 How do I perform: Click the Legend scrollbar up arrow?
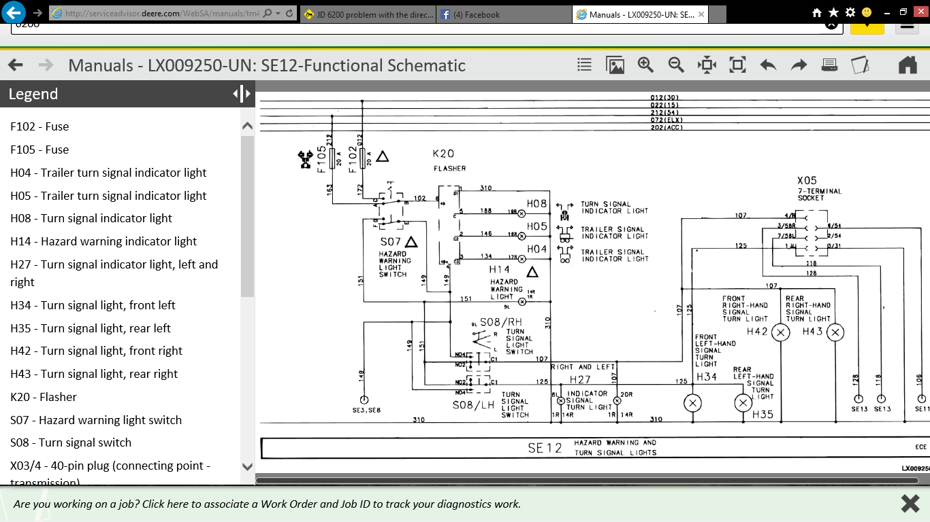click(x=247, y=126)
